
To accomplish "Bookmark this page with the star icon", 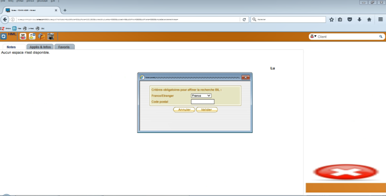I will (x=332, y=19).
